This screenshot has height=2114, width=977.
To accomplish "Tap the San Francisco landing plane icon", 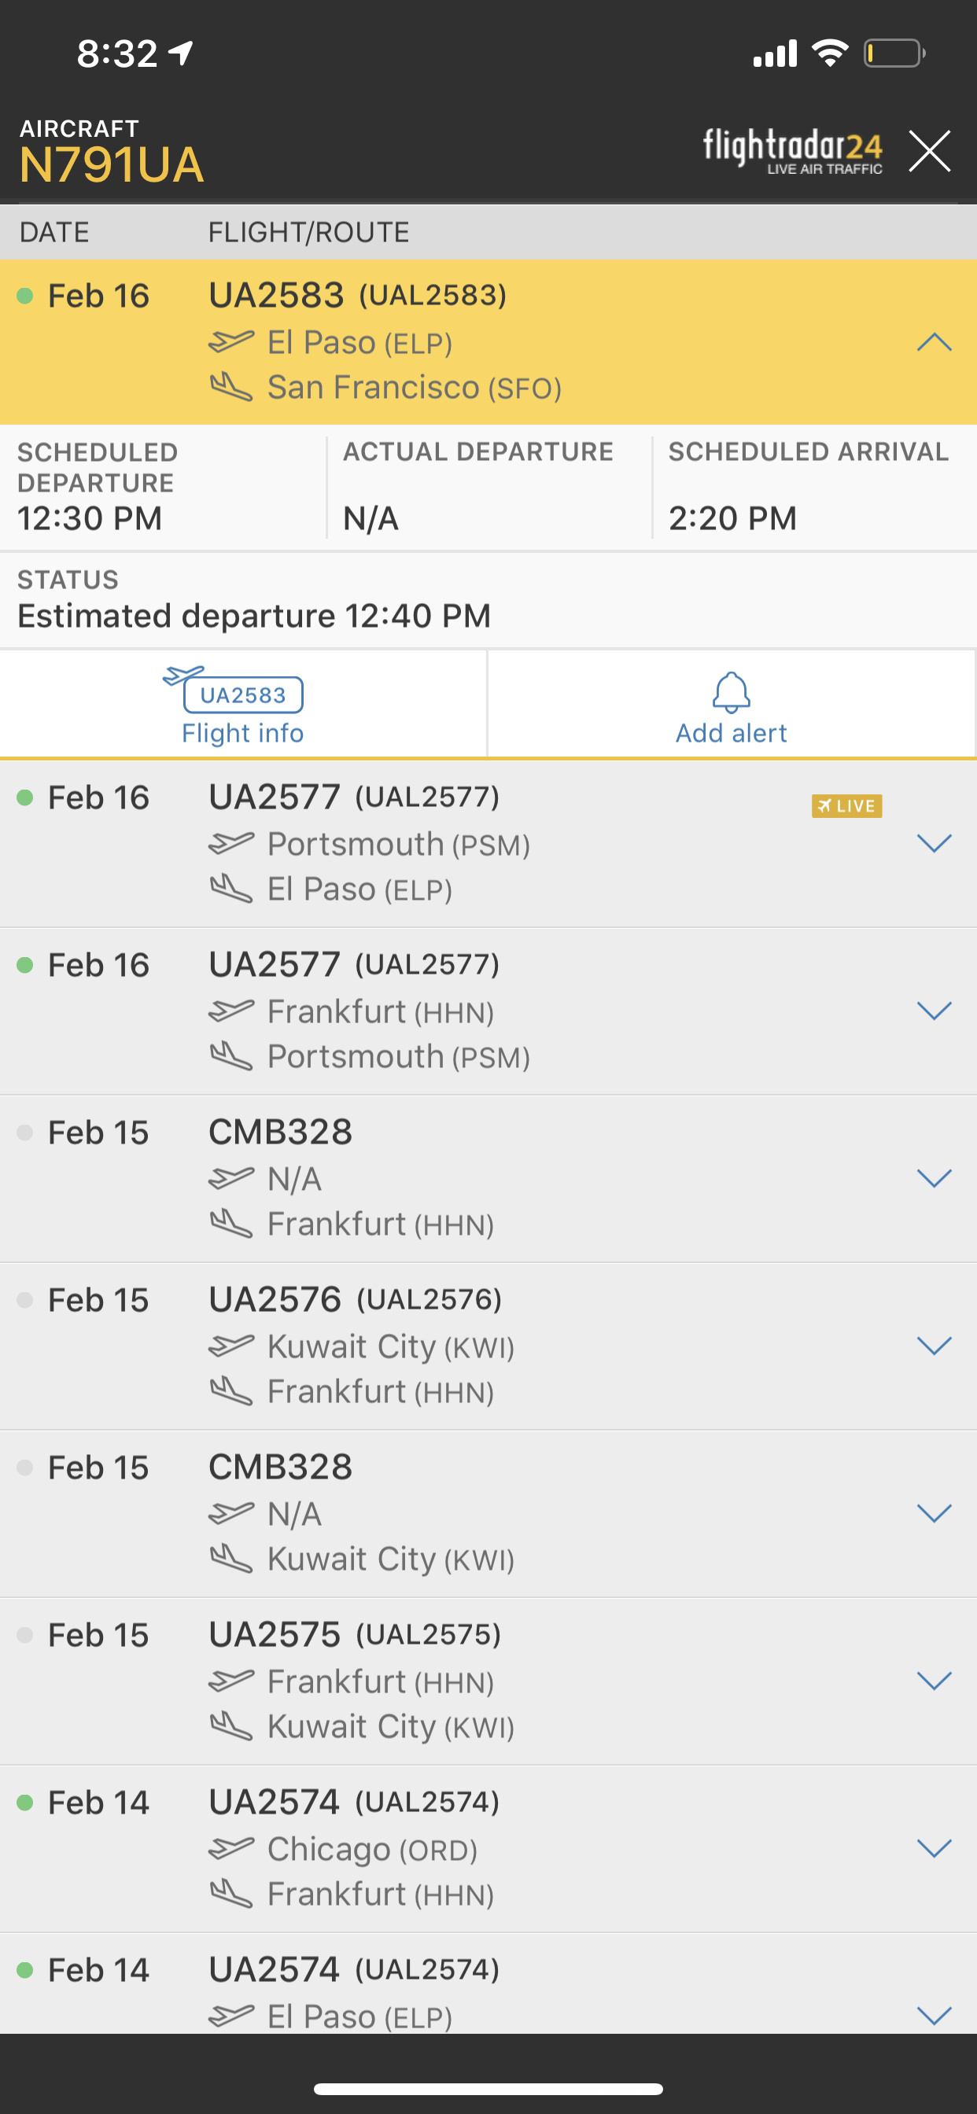I will (230, 386).
